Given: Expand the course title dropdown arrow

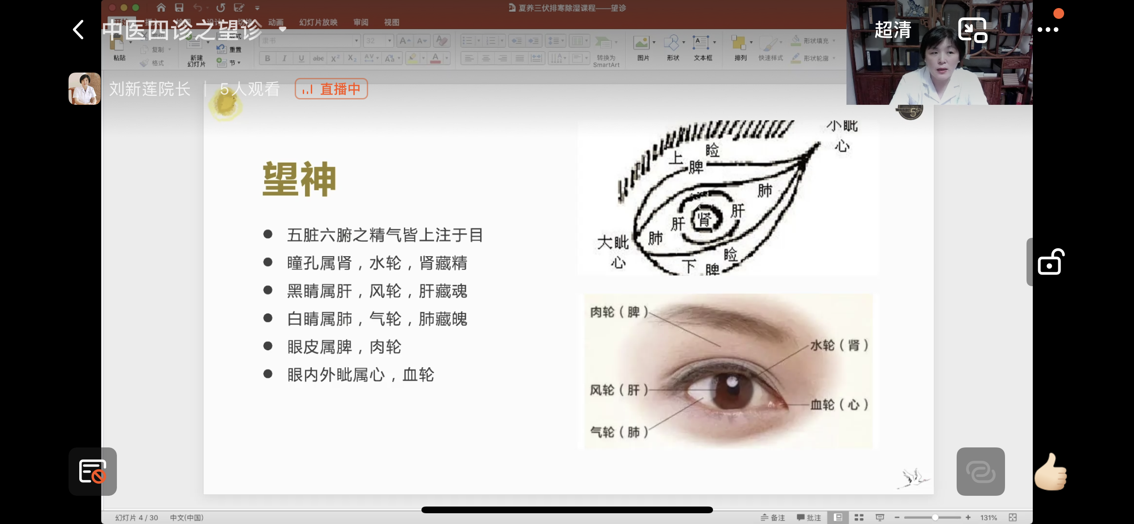Looking at the screenshot, I should pyautogui.click(x=283, y=30).
